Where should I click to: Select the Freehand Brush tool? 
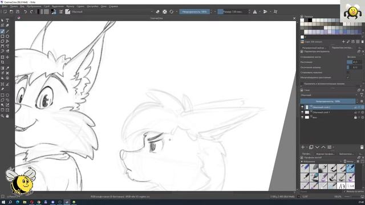[2, 31]
